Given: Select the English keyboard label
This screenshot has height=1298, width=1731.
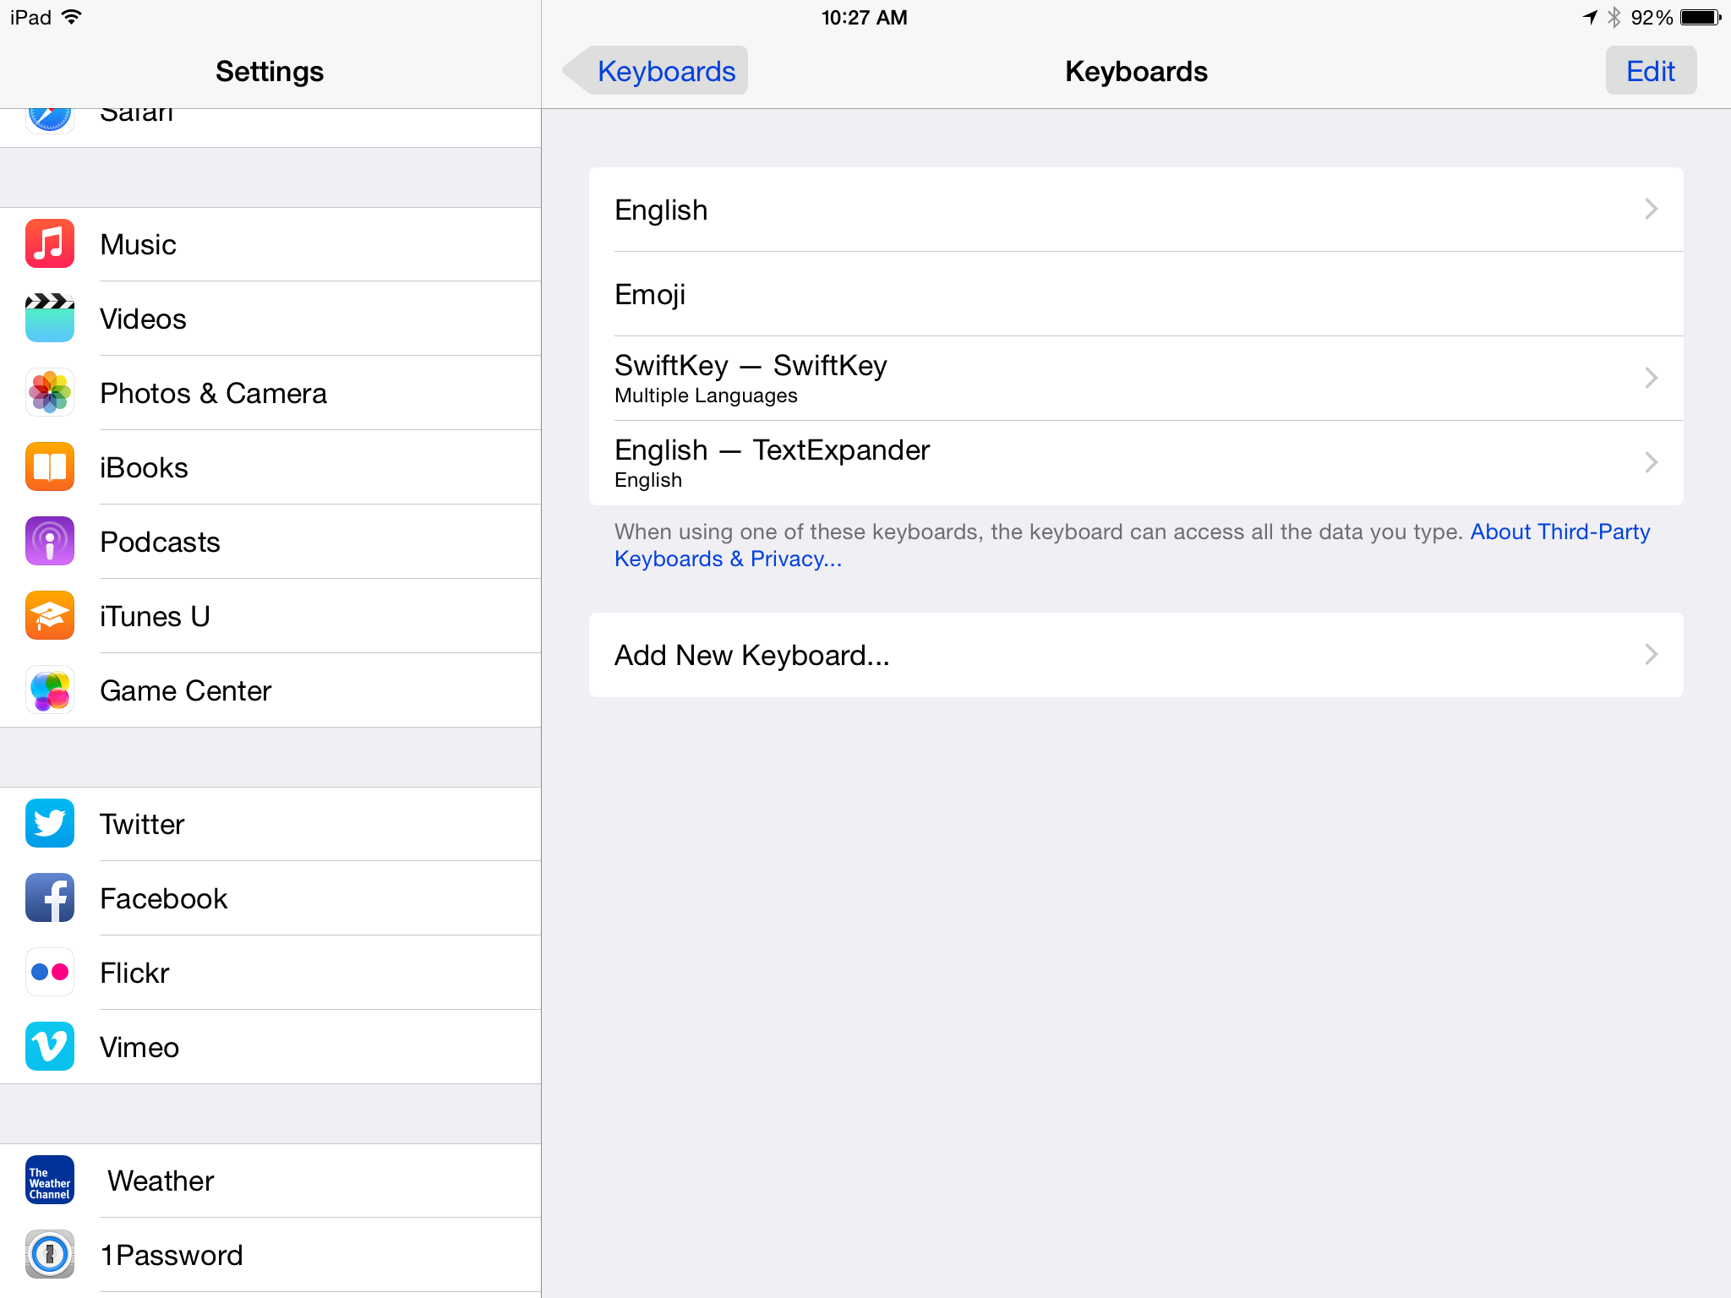Looking at the screenshot, I should (x=661, y=210).
